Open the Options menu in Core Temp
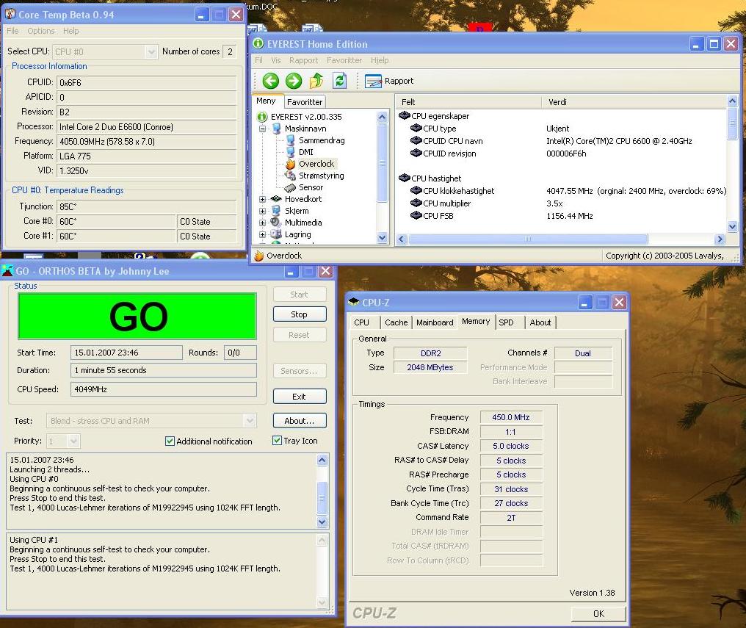The height and width of the screenshot is (628, 746). [x=41, y=31]
